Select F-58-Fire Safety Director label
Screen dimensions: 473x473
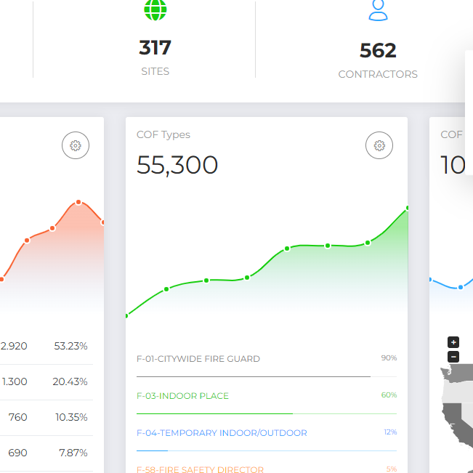pos(200,469)
